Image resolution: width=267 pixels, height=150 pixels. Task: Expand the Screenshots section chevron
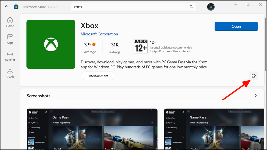[256, 95]
